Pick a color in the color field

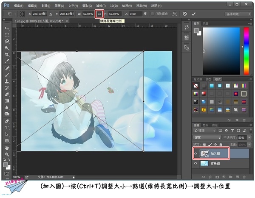pos(221,51)
